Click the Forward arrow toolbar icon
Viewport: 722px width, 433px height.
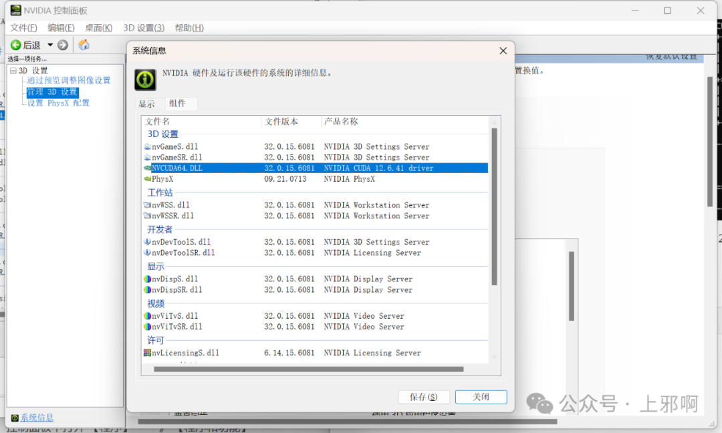point(63,45)
